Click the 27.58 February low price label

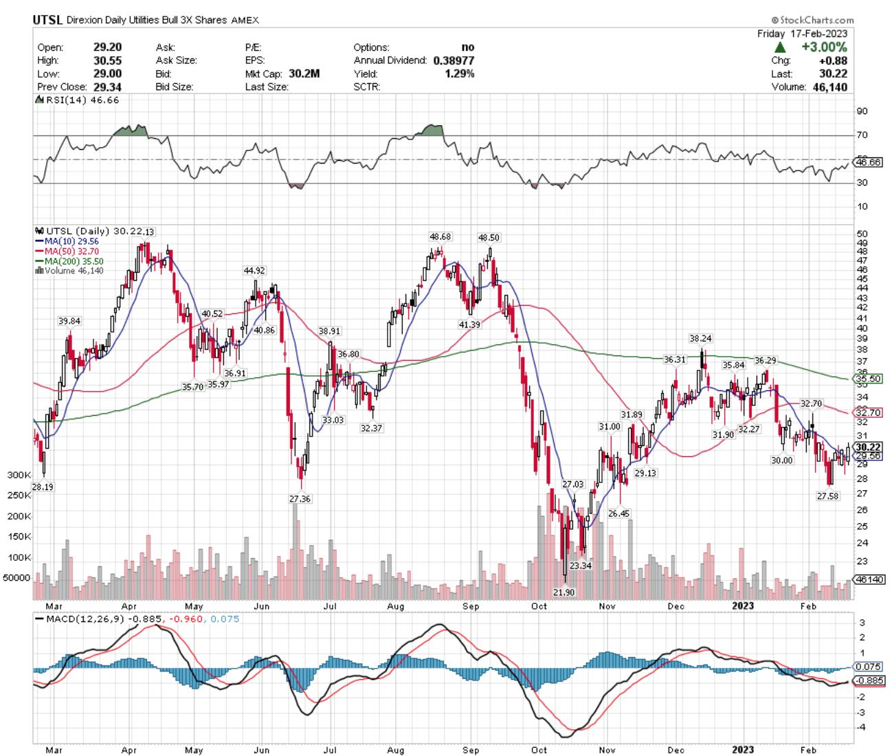(828, 496)
